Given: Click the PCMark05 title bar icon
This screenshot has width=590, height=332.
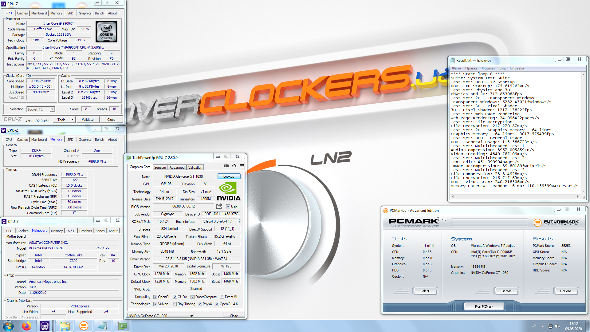Looking at the screenshot, I should [385, 211].
